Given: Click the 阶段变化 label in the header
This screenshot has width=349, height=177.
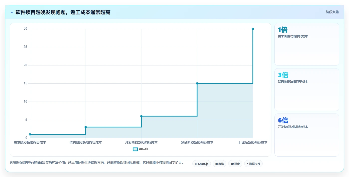Looking at the screenshot, I should (332, 12).
